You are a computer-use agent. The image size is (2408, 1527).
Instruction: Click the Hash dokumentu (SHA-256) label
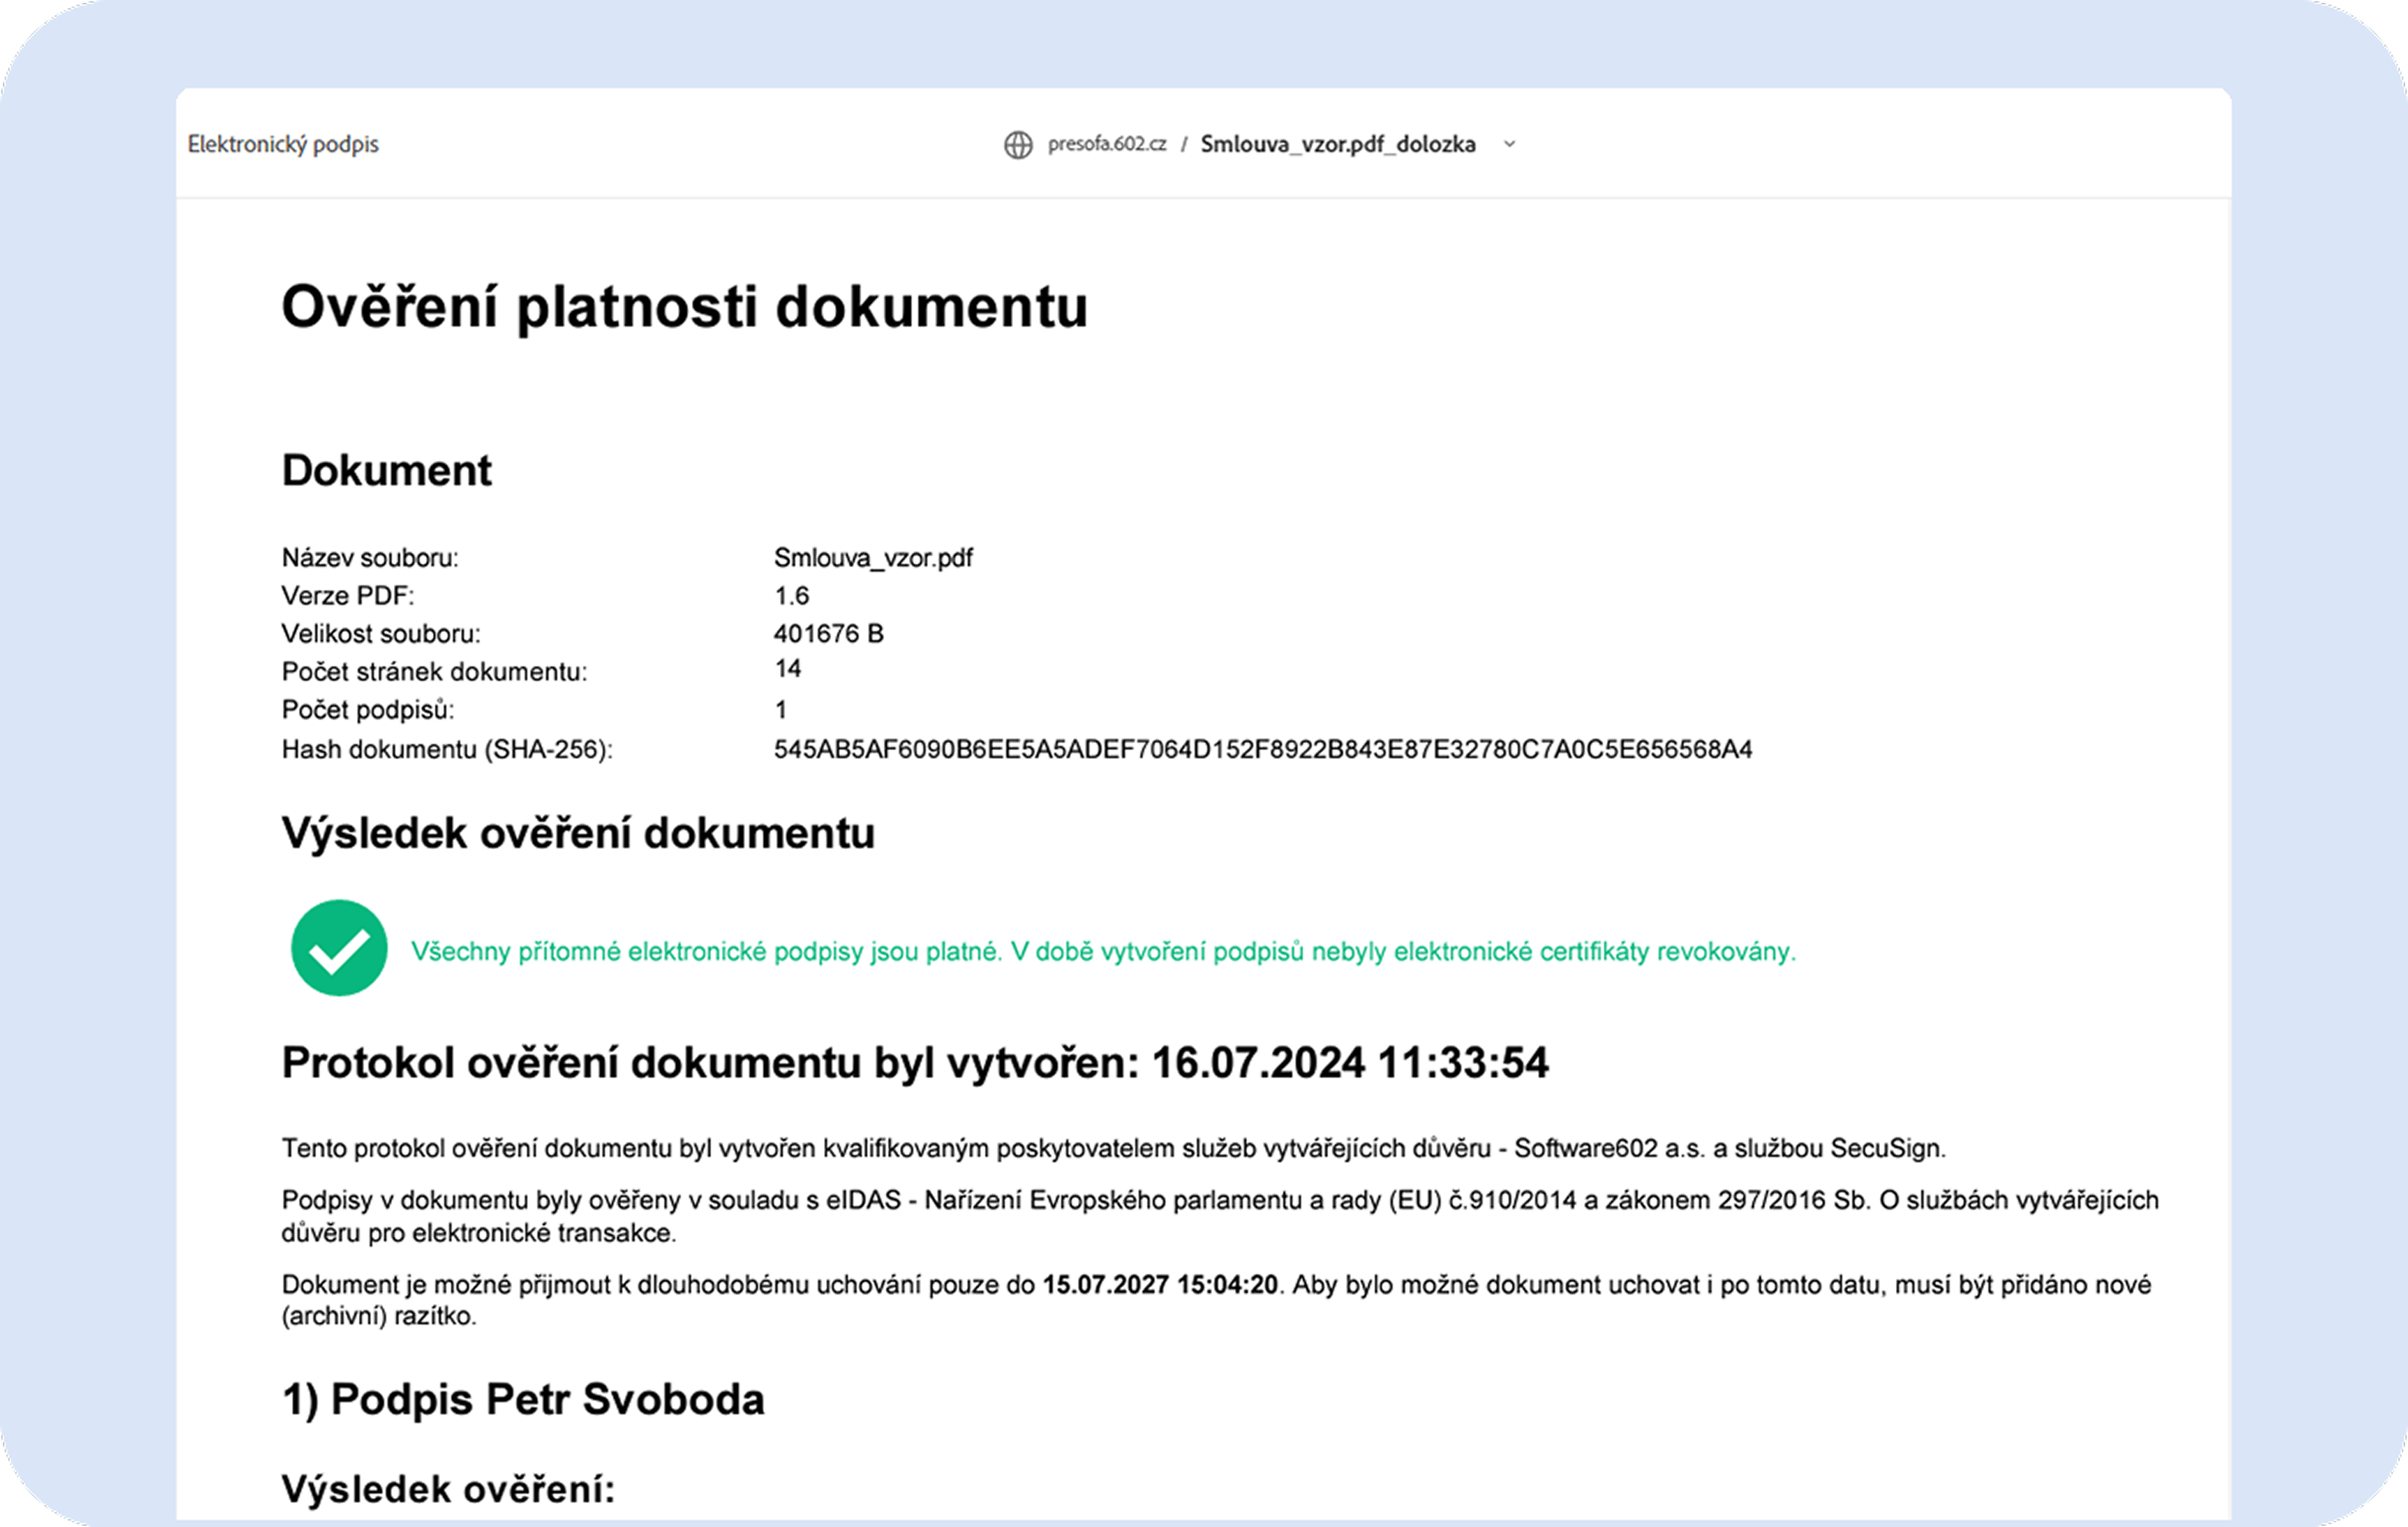(447, 750)
